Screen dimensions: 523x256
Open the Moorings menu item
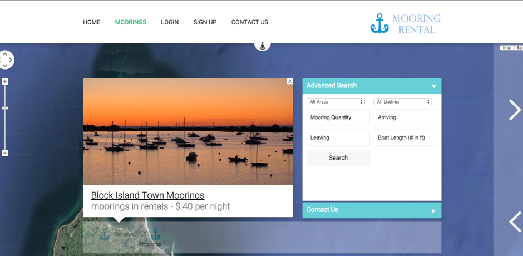(131, 22)
